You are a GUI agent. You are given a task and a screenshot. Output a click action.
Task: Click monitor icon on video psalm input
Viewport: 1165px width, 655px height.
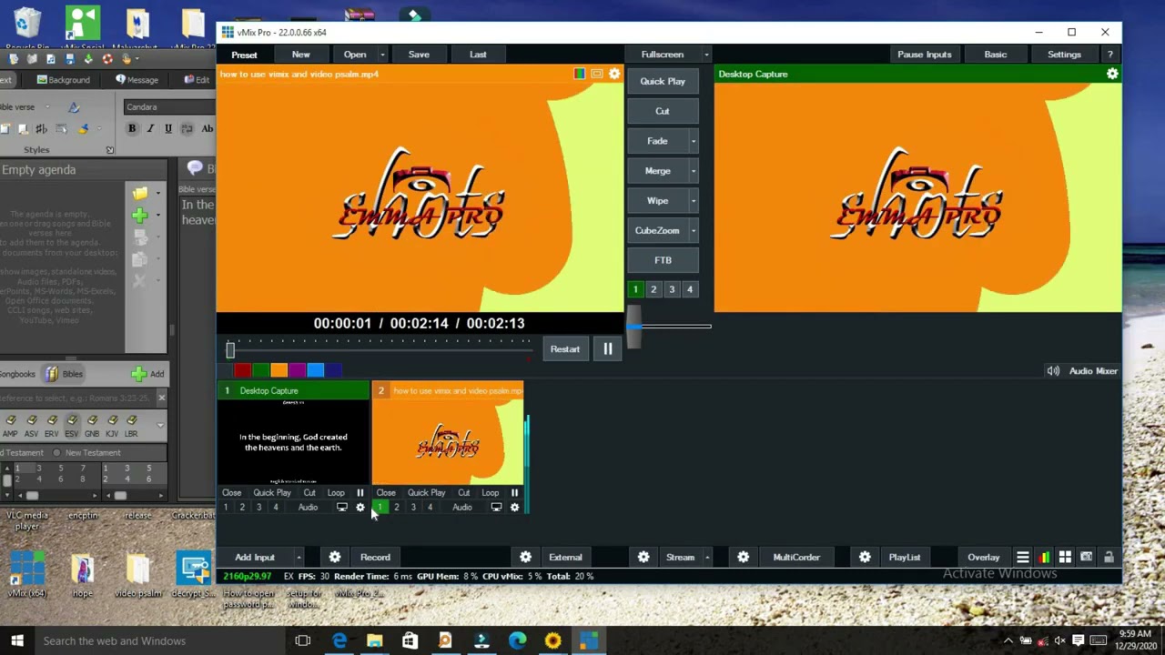(x=496, y=508)
